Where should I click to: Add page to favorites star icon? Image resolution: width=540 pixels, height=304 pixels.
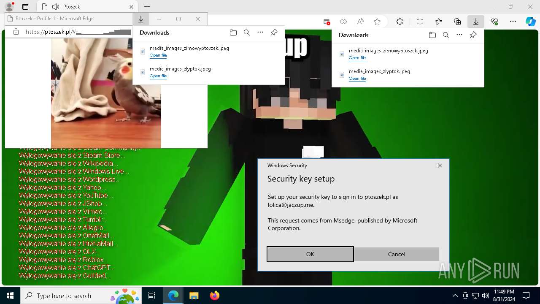(x=377, y=22)
